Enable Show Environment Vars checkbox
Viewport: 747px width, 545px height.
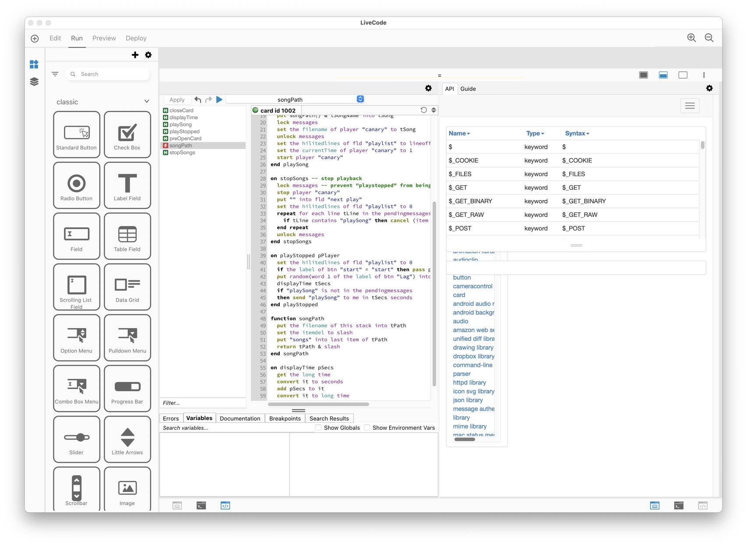[x=367, y=428]
